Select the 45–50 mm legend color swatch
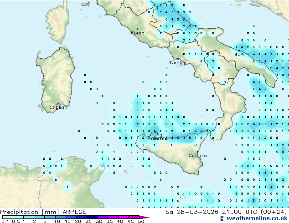This screenshot has height=223, width=289. [134, 217]
